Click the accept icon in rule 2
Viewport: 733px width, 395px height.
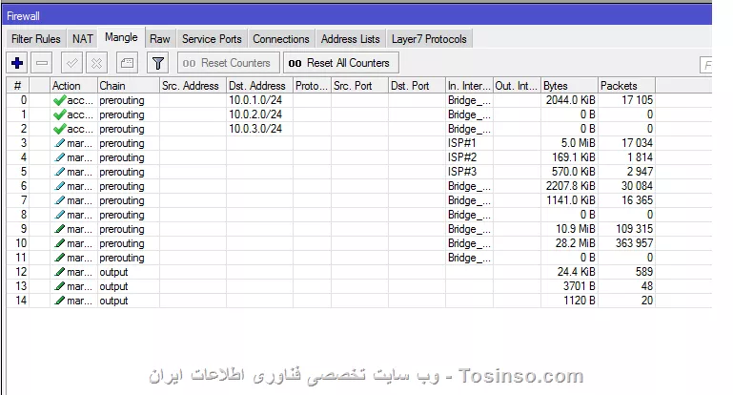pos(59,129)
